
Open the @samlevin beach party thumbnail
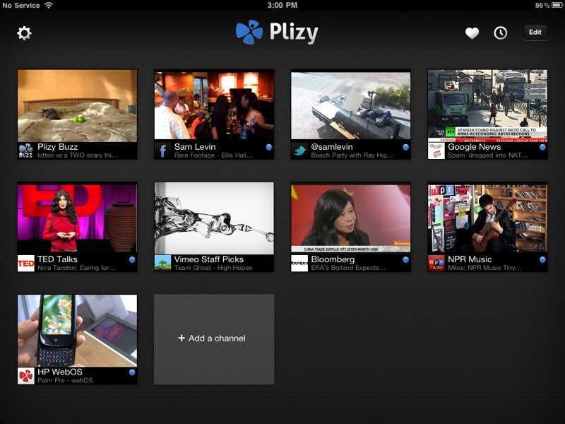click(x=350, y=105)
